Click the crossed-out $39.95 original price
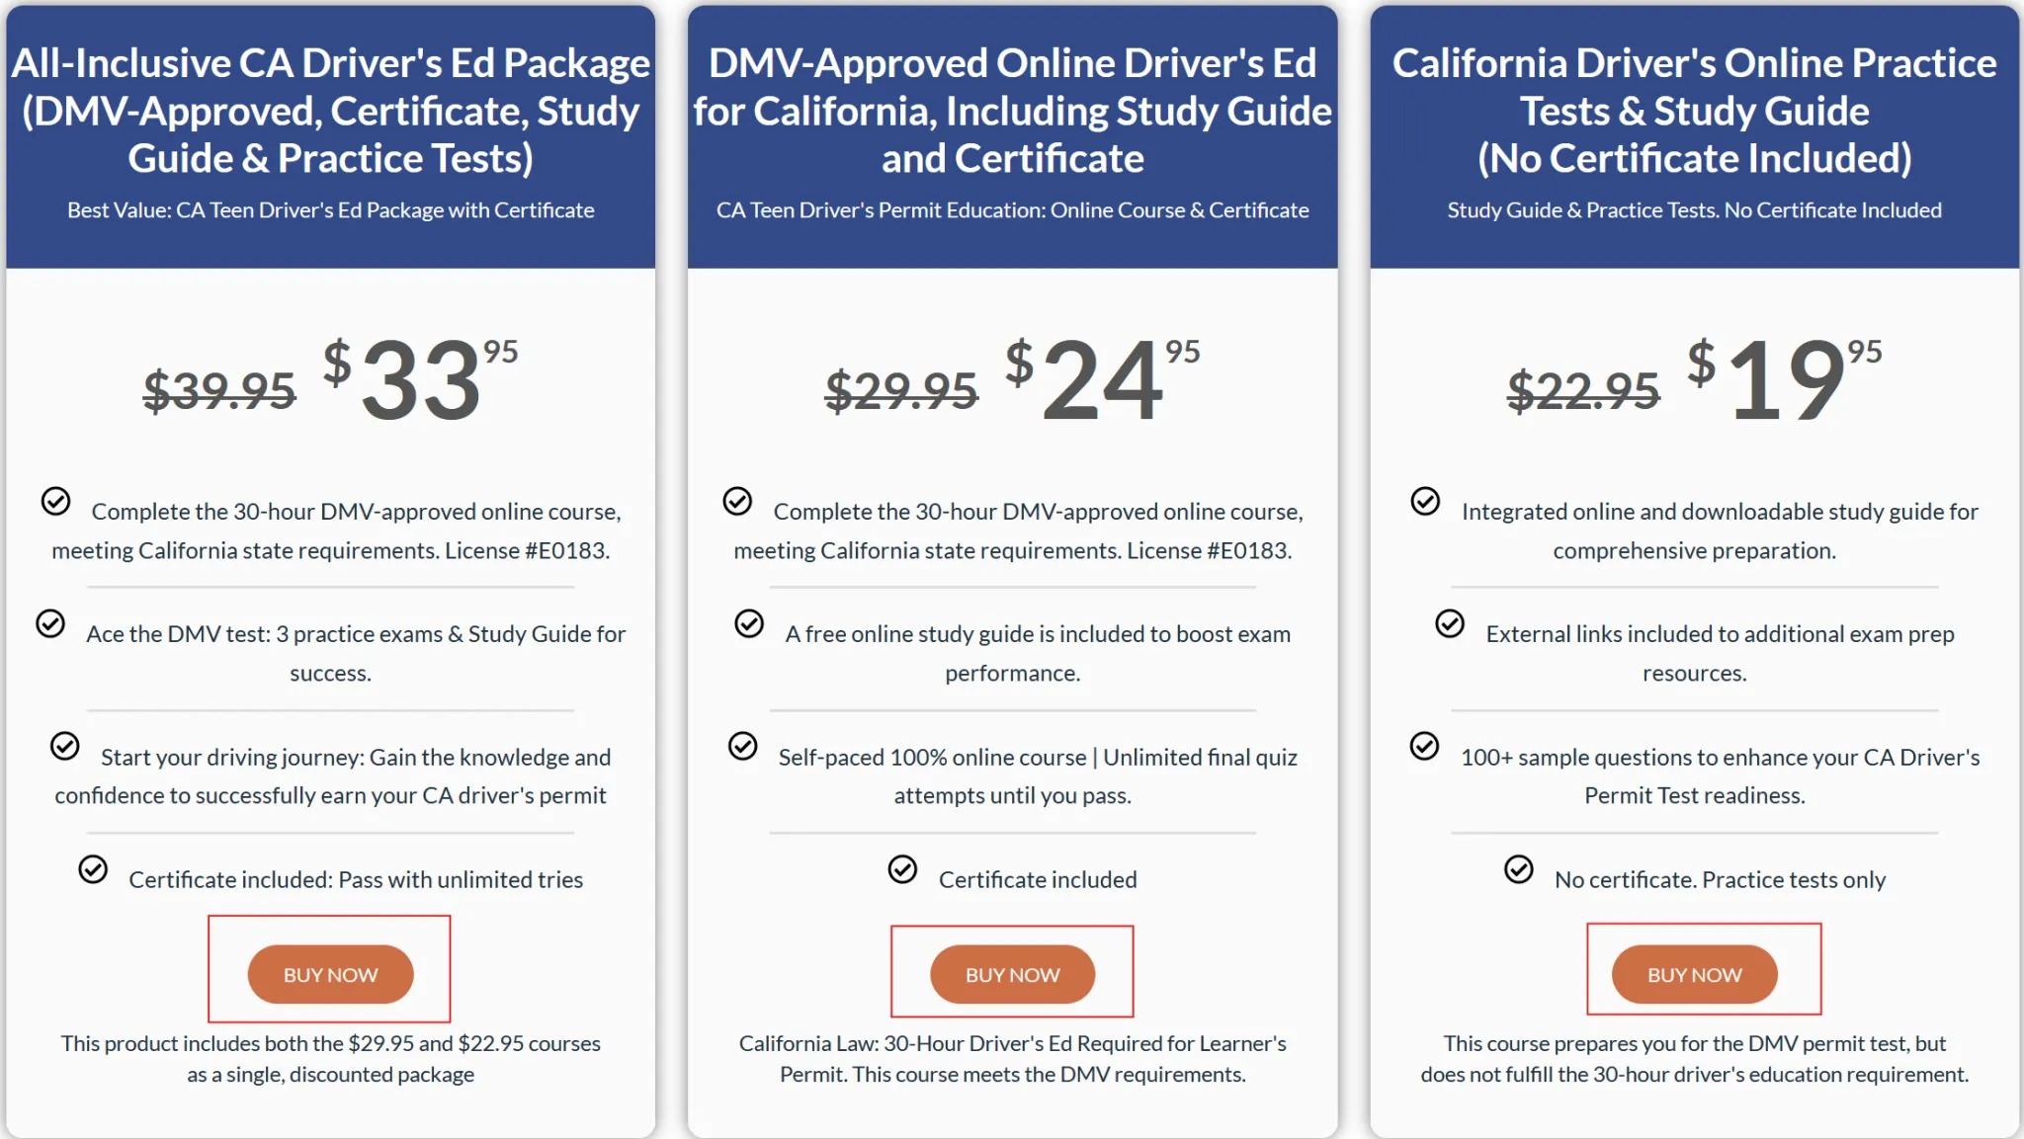 [219, 390]
